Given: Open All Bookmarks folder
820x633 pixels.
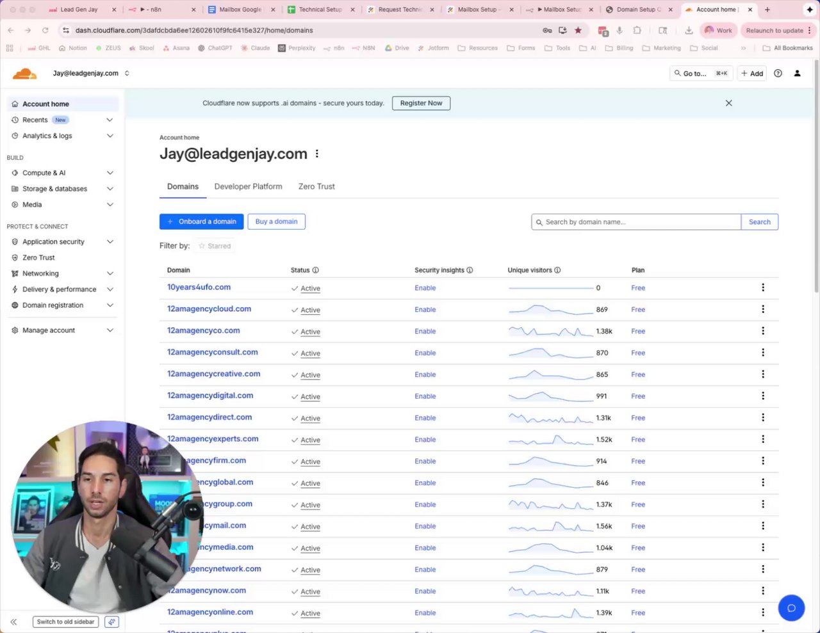Looking at the screenshot, I should 787,48.
